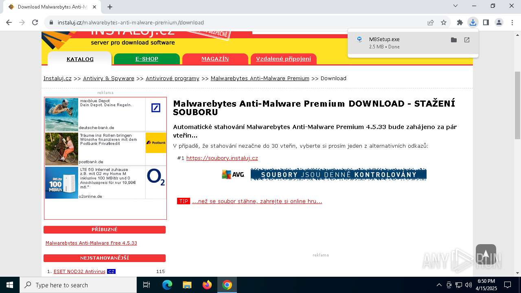Open the Chrome profile avatar
This screenshot has width=521, height=293.
(499, 22)
